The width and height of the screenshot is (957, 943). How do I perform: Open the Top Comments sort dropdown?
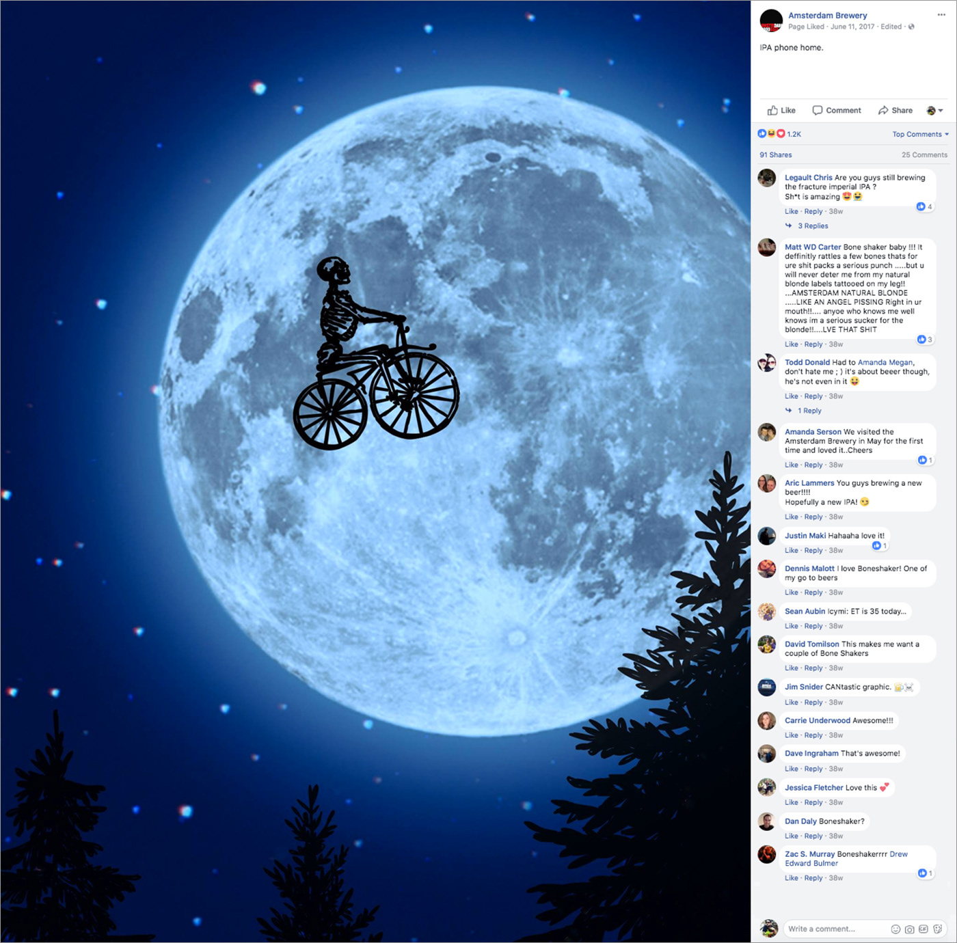[920, 134]
